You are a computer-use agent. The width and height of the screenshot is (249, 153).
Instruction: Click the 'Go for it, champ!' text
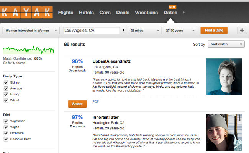click(x=15, y=63)
